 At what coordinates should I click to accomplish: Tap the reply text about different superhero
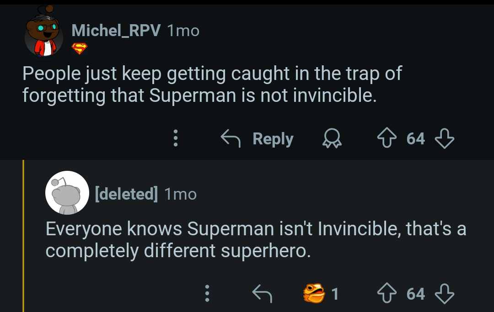coord(256,239)
